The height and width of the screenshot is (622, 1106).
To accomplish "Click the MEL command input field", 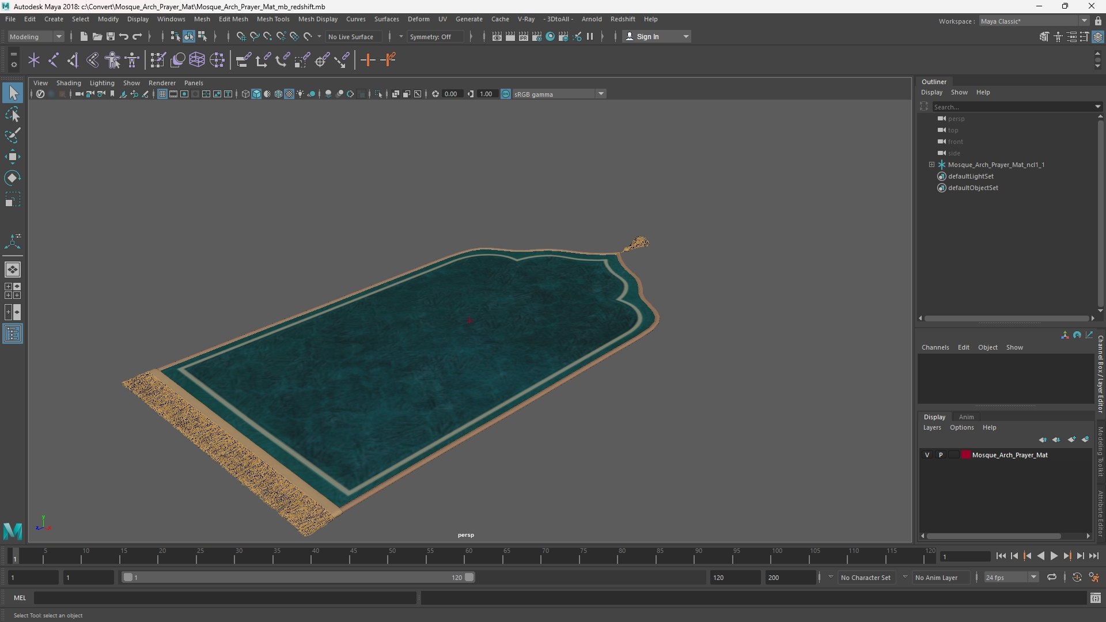I will coord(225,598).
